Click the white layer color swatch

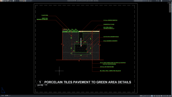click(x=25, y=1)
